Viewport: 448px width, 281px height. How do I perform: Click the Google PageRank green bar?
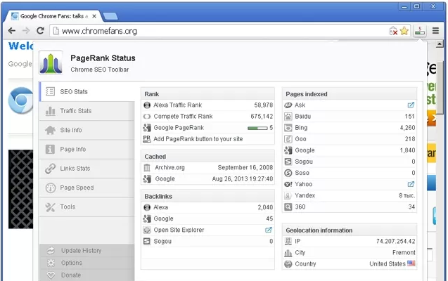click(257, 128)
